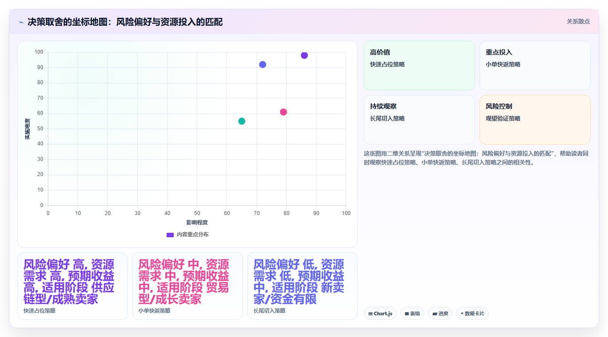Click 小单快返策略 text in 重点投入 card
Screen dimensions: 608x337
[503, 64]
